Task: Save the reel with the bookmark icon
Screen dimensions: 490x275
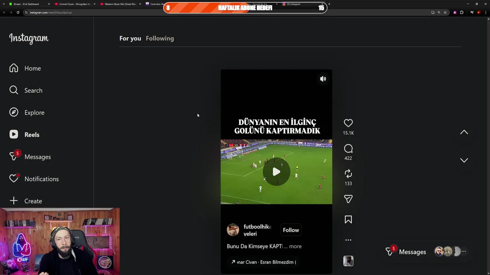Action: point(348,220)
